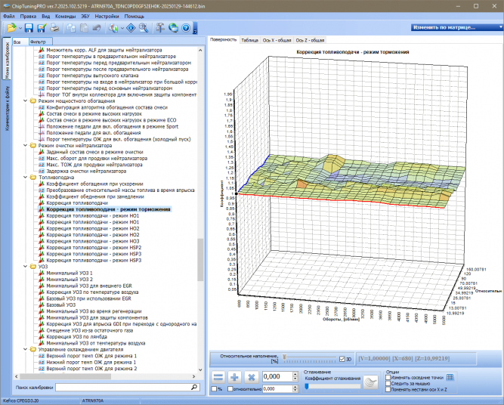Toggle the 3D checkbox
The width and height of the screenshot is (504, 405).
[x=342, y=359]
